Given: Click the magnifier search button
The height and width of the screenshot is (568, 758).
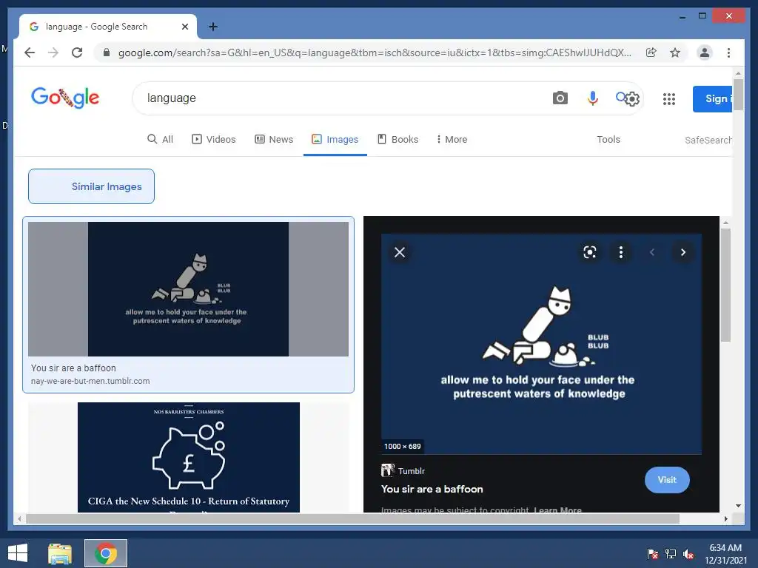Looking at the screenshot, I should [620, 97].
